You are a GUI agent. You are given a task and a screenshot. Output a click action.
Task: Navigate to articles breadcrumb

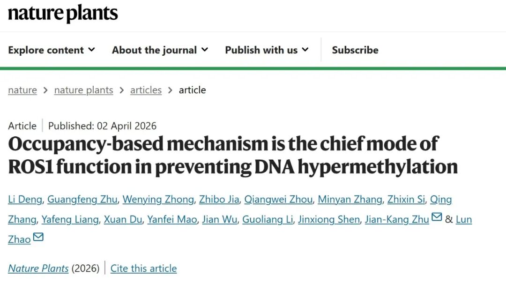(146, 90)
